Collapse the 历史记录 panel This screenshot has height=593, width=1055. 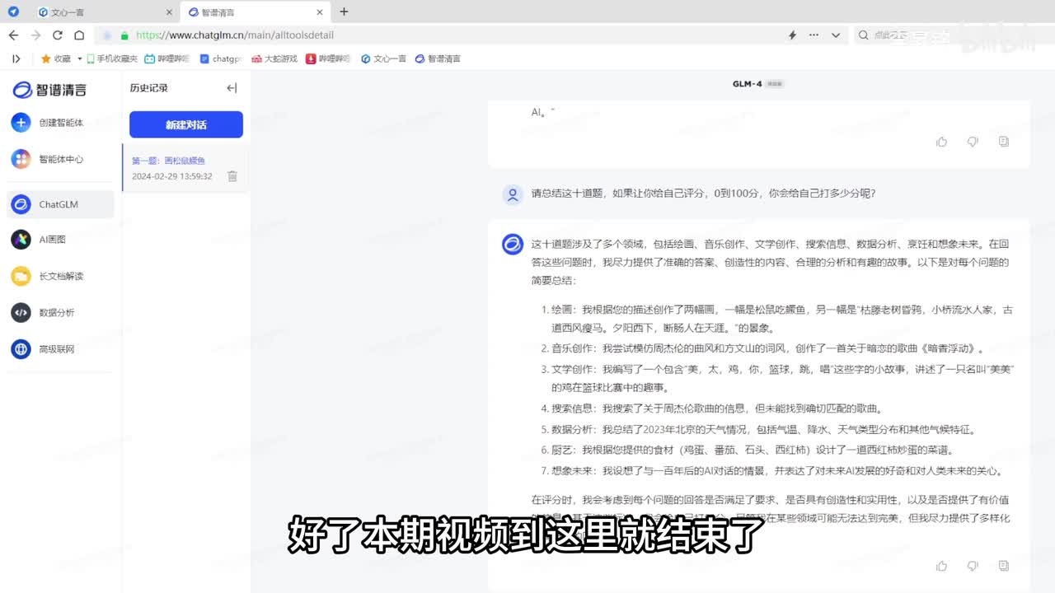(x=232, y=88)
